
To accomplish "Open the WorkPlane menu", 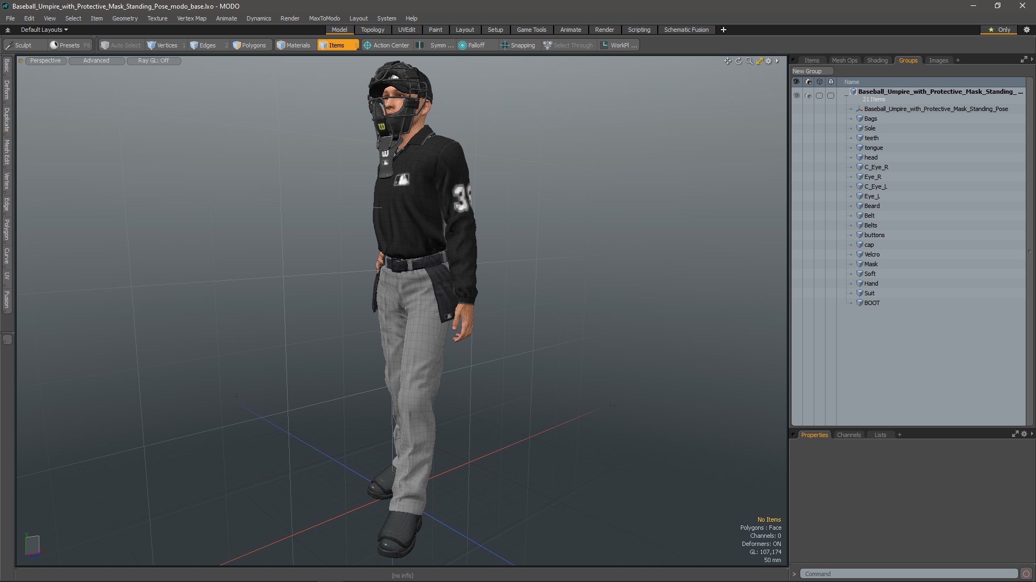I will click(x=619, y=45).
